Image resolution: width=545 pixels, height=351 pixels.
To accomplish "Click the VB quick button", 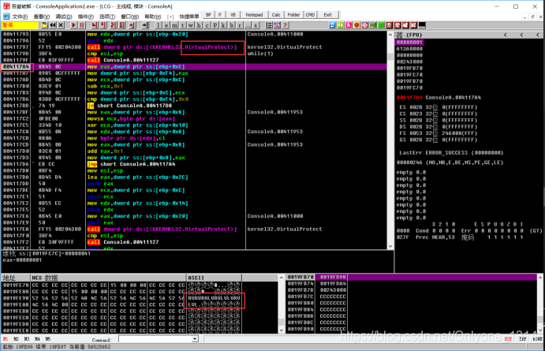I will tap(233, 15).
